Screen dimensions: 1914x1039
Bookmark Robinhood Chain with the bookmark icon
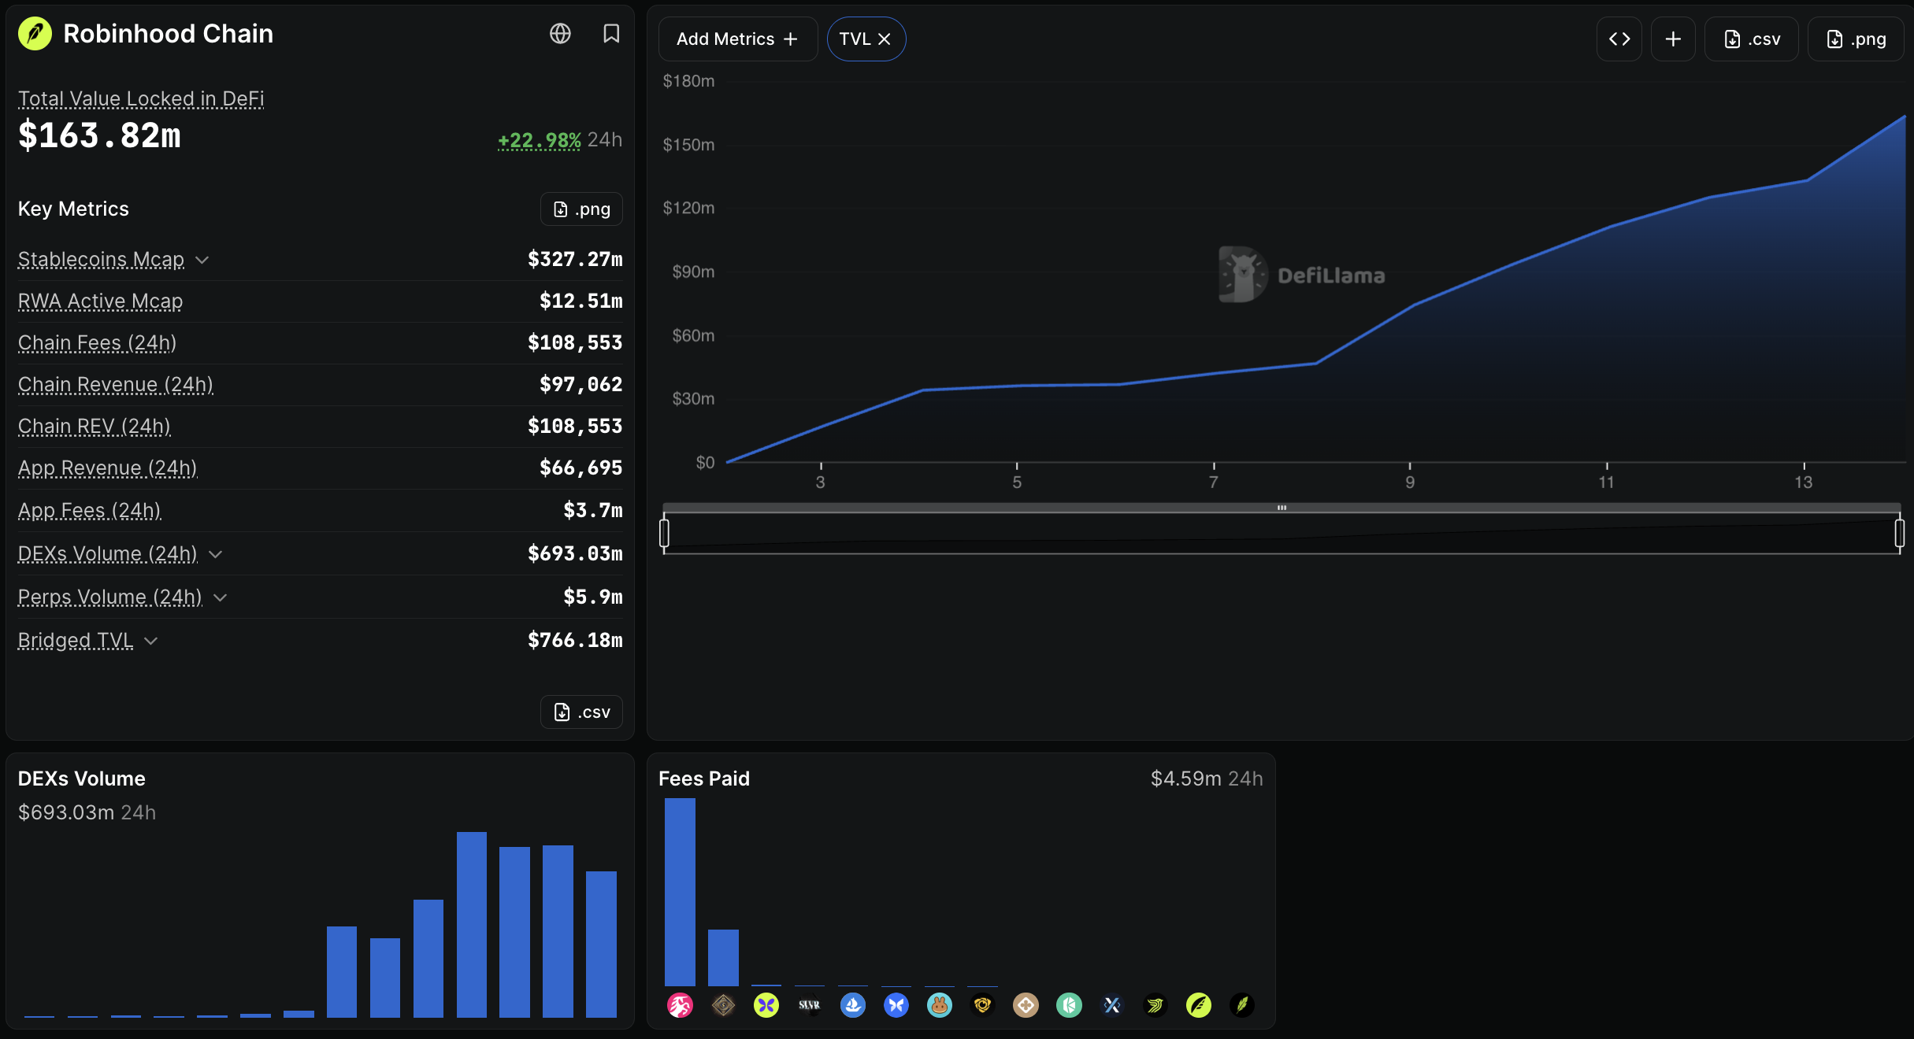click(x=611, y=34)
